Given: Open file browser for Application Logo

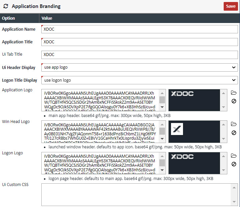Looking at the screenshot, I should tap(234, 93).
